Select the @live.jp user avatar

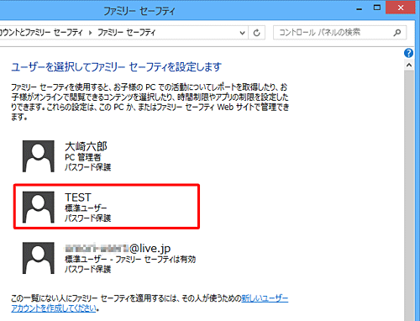point(39,258)
